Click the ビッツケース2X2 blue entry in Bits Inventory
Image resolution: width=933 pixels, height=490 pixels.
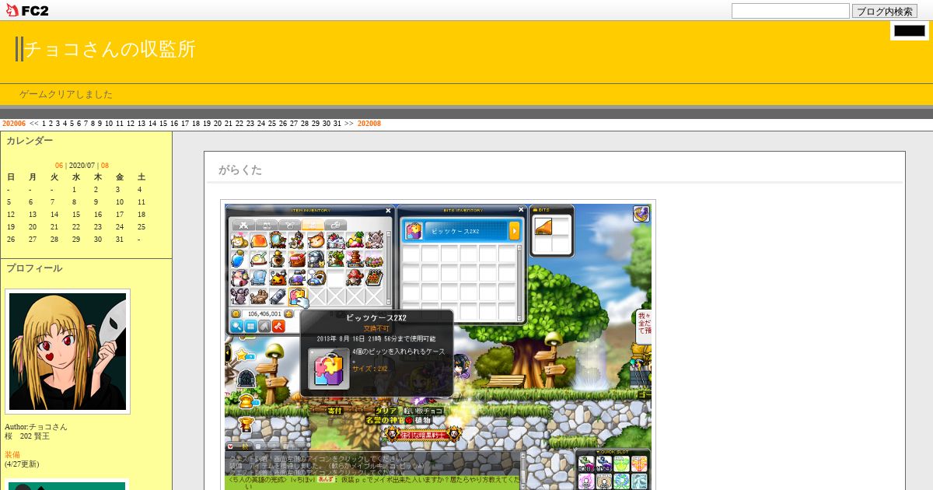(466, 231)
